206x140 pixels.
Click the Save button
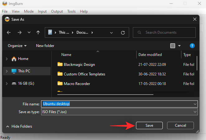(x=149, y=125)
